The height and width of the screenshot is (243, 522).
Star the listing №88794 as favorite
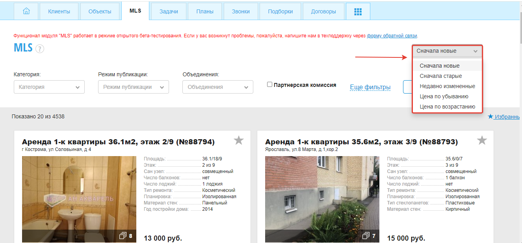(x=238, y=140)
